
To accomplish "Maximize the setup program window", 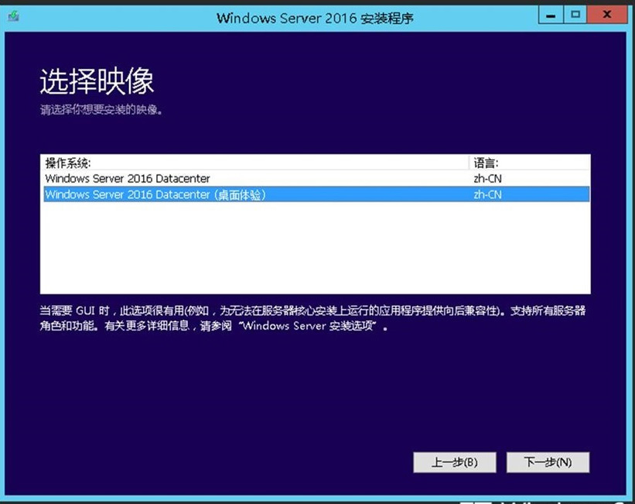I will [x=575, y=15].
